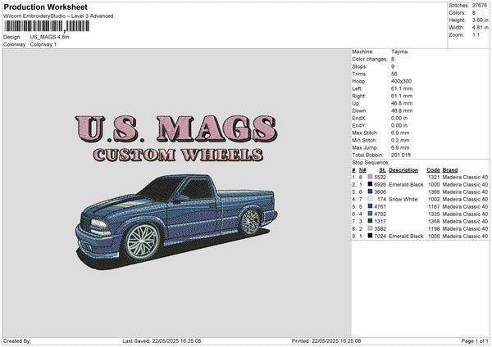Click the Created By label in the footer
This screenshot has width=492, height=347.
[17, 341]
